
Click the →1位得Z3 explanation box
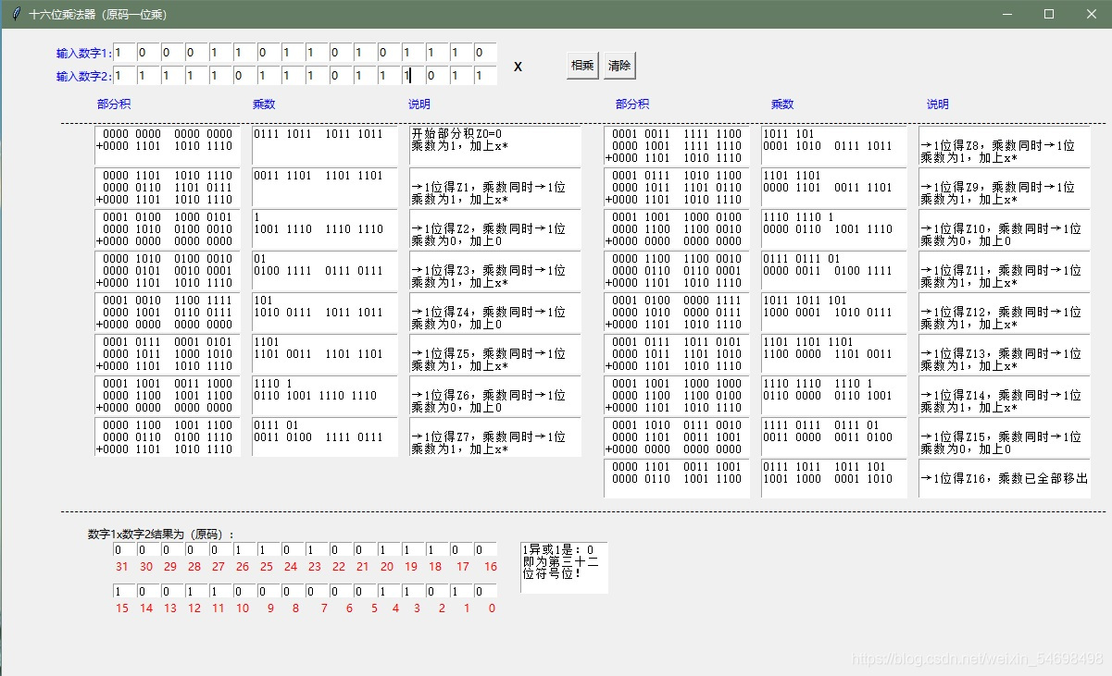point(495,270)
